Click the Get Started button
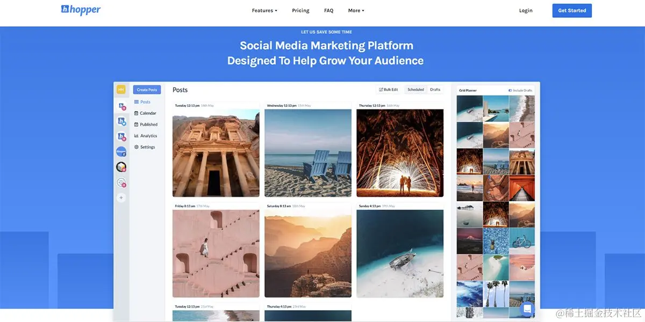This screenshot has height=322, width=645. pyautogui.click(x=572, y=10)
